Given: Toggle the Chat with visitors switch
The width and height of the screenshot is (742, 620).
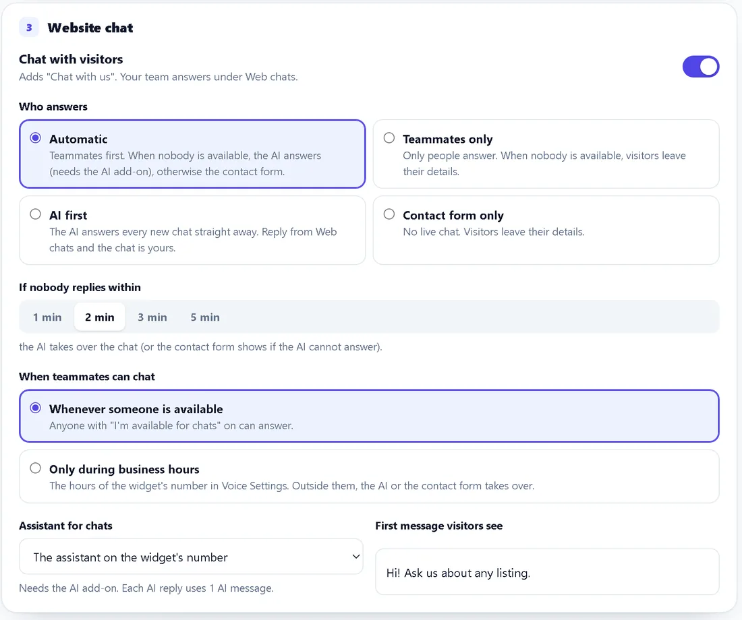Looking at the screenshot, I should coord(700,67).
